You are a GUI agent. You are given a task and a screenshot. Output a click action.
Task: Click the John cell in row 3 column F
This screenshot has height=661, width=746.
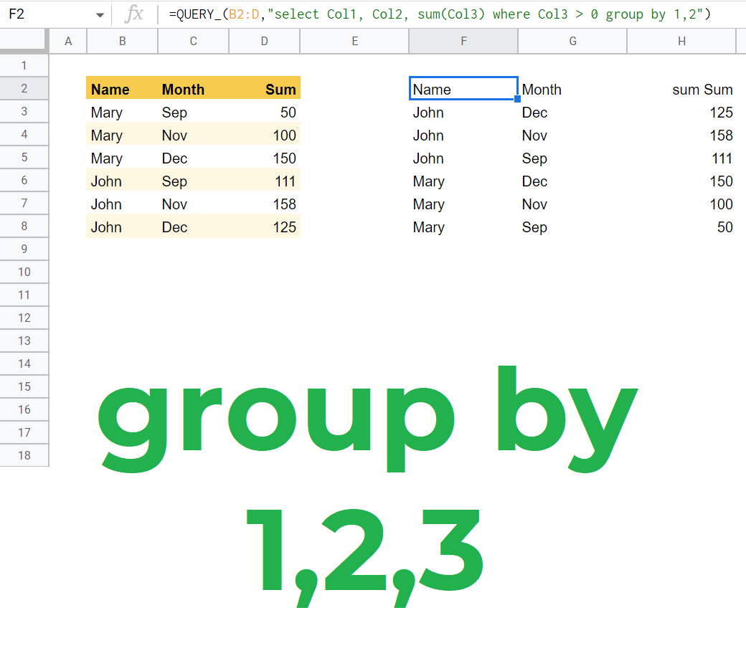coord(463,113)
